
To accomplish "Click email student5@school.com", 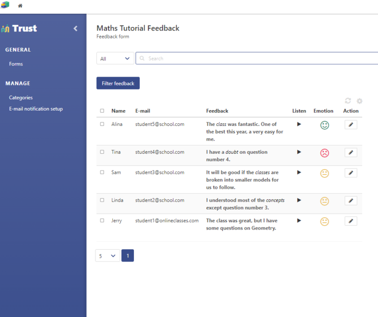I will pyautogui.click(x=159, y=124).
